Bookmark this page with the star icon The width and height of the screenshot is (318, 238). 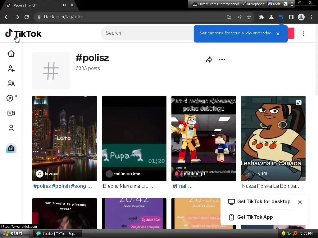pos(249,17)
